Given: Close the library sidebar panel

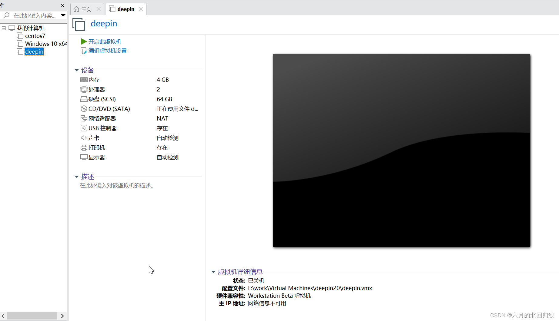Looking at the screenshot, I should coord(62,5).
